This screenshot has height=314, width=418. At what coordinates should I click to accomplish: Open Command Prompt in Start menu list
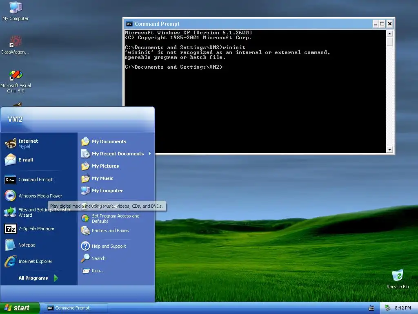(x=39, y=179)
